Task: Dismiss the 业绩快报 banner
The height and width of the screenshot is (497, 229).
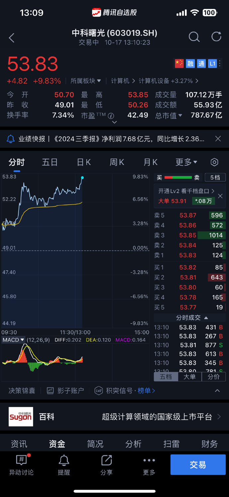Action: pyautogui.click(x=218, y=139)
